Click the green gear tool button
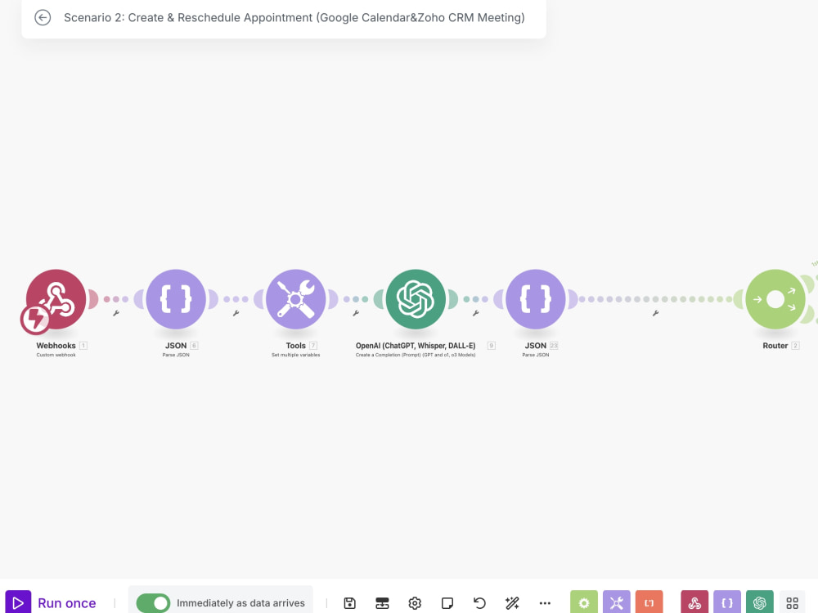The image size is (818, 613). coord(584,602)
